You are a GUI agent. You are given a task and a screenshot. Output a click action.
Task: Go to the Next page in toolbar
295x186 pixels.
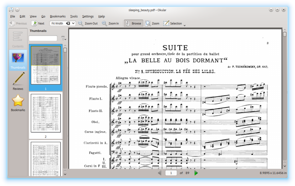coord(38,24)
